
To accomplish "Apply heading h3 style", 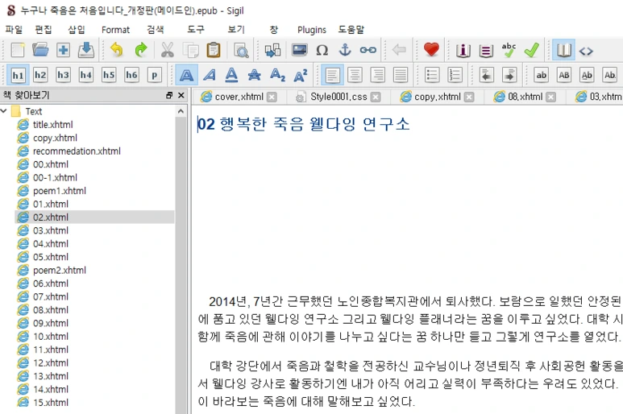I will pos(63,75).
